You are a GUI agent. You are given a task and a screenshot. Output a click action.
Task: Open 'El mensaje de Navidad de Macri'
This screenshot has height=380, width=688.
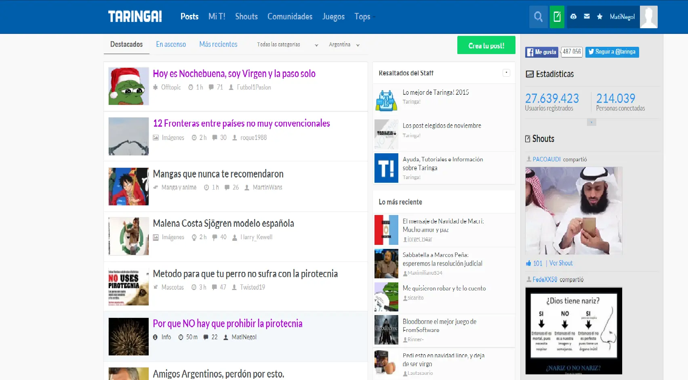[x=443, y=225]
